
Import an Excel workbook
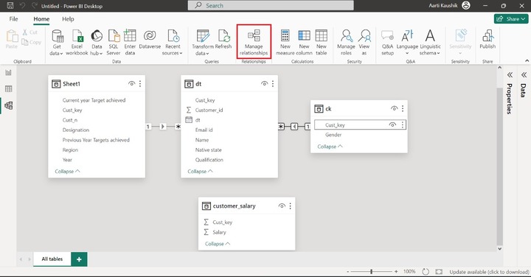(77, 43)
